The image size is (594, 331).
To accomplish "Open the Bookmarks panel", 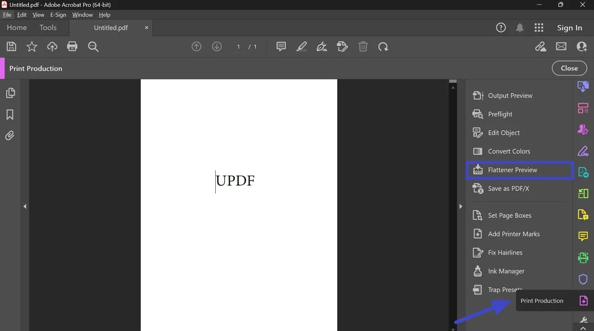I will [10, 114].
